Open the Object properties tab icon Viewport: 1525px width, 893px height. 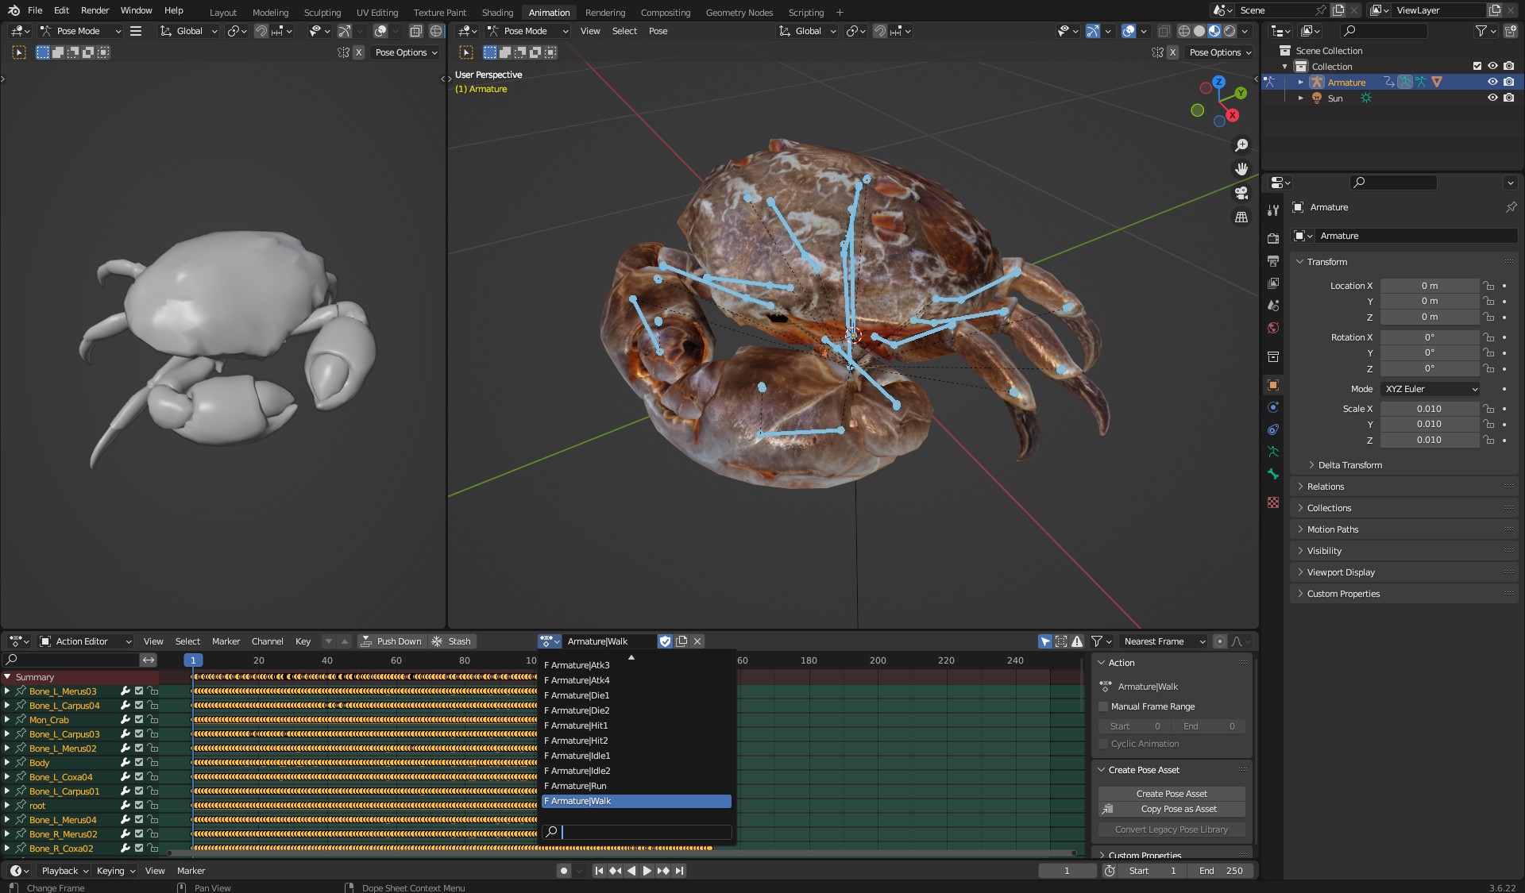(x=1273, y=385)
